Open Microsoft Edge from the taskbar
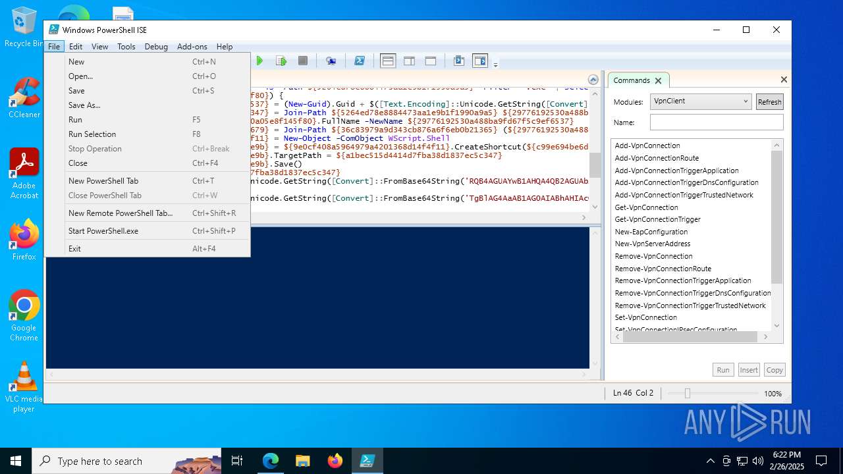The image size is (843, 474). [x=271, y=461]
